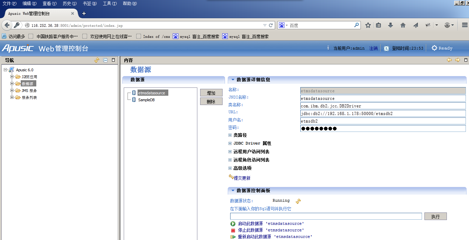Click the SQL statement input field
The width and height of the screenshot is (469, 240).
(x=326, y=216)
